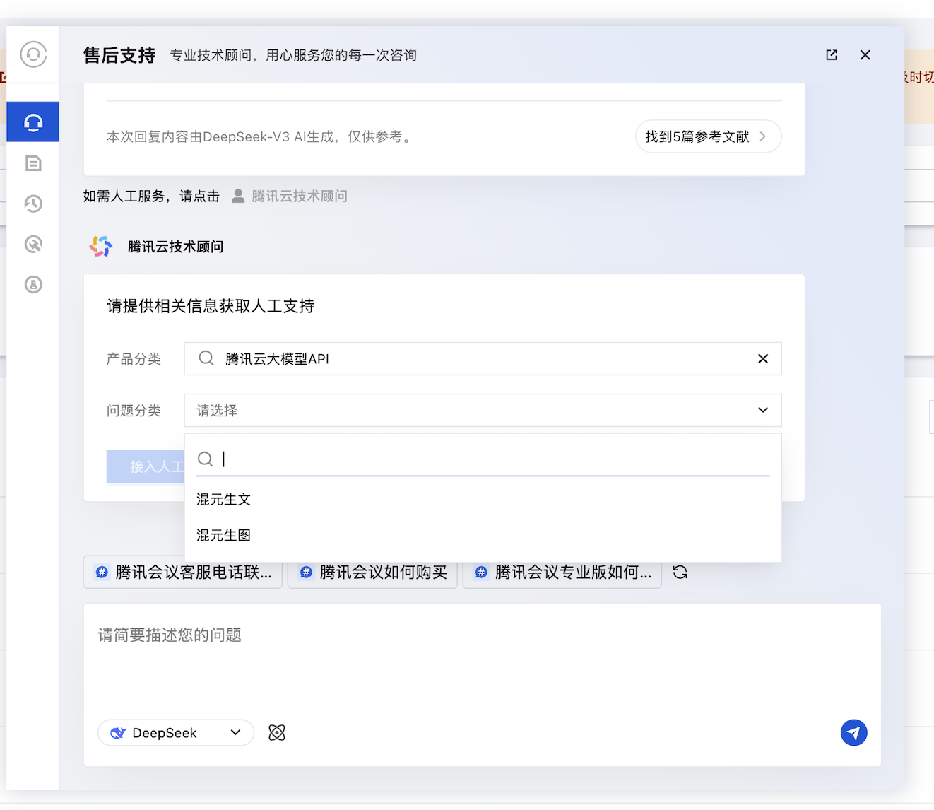
Task: Click the 问题分类 chevron arrow
Action: pos(763,410)
